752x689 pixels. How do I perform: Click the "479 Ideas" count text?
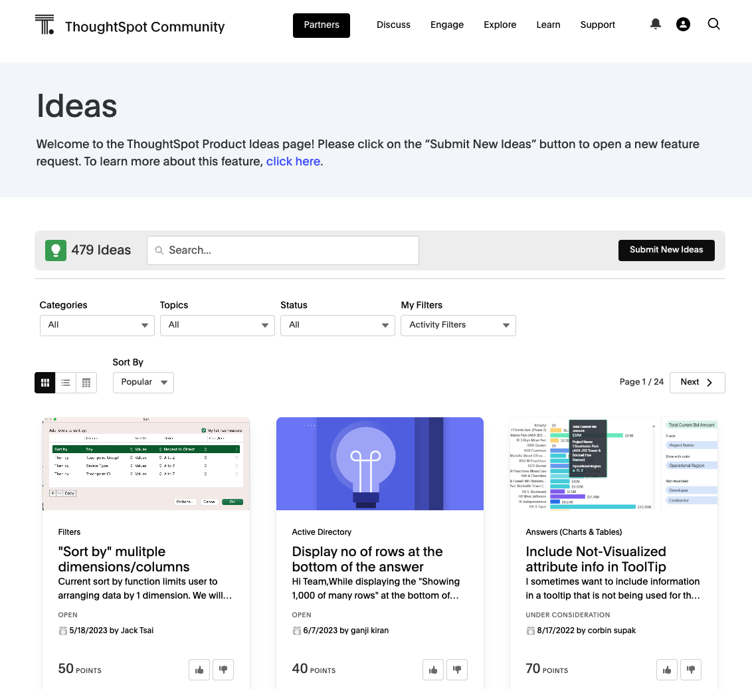tap(101, 250)
